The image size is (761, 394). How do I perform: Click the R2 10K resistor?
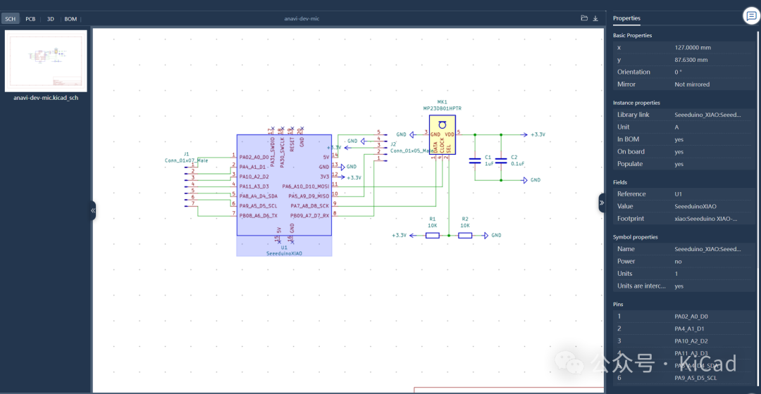pos(465,236)
